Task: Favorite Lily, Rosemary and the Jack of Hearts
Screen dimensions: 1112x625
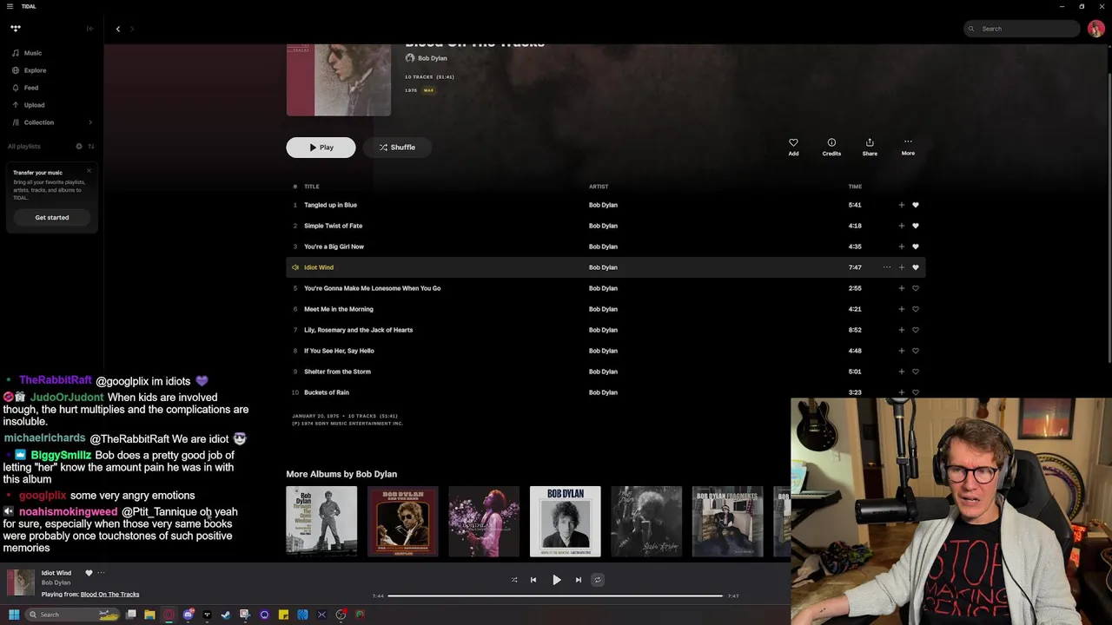Action: coord(916,330)
